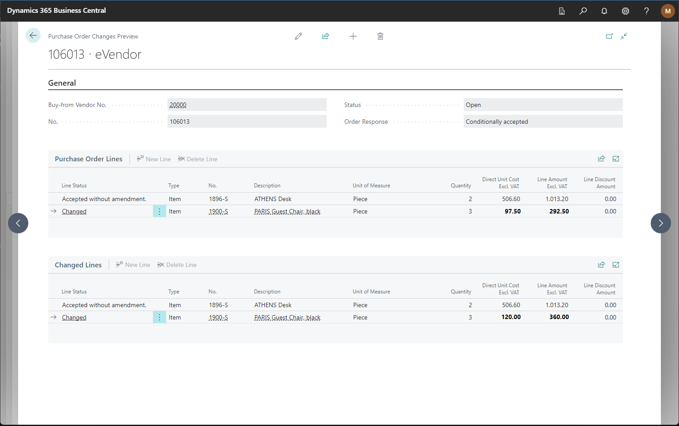
Task: Maximize the Purchase Order Lines part
Action: [x=616, y=159]
